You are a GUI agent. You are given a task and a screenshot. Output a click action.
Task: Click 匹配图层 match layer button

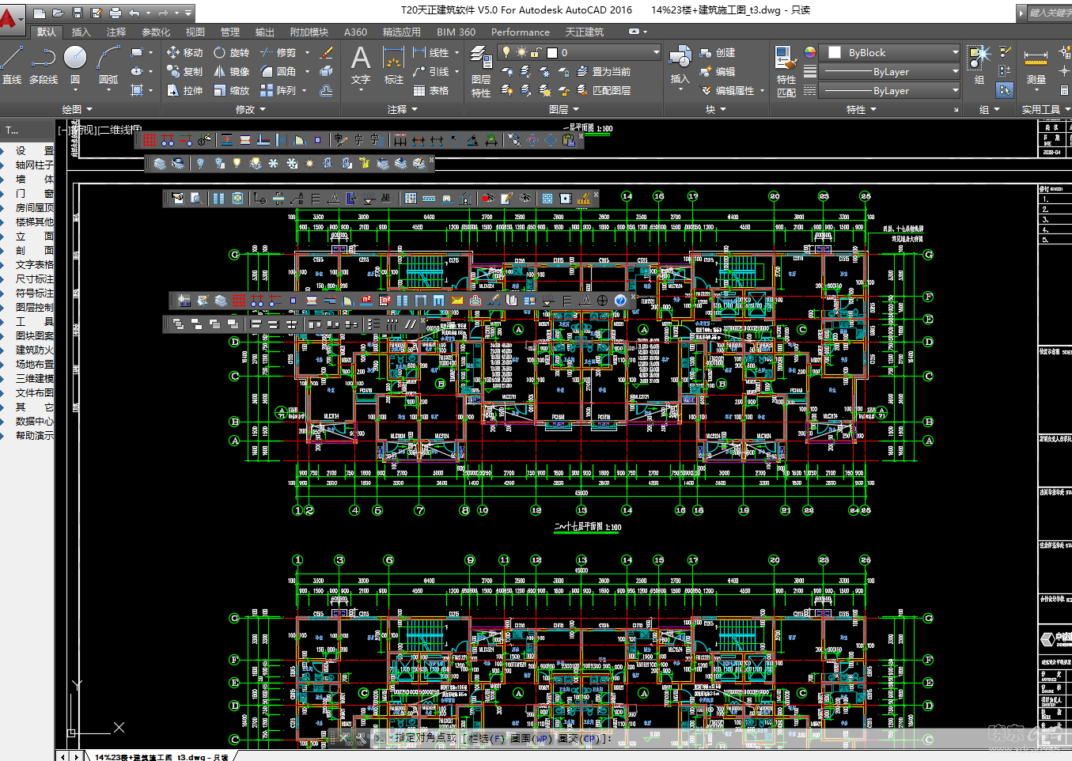pos(604,90)
